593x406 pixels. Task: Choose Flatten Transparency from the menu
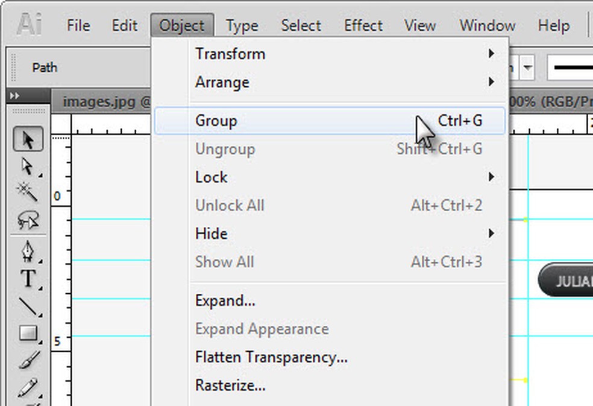tap(271, 357)
